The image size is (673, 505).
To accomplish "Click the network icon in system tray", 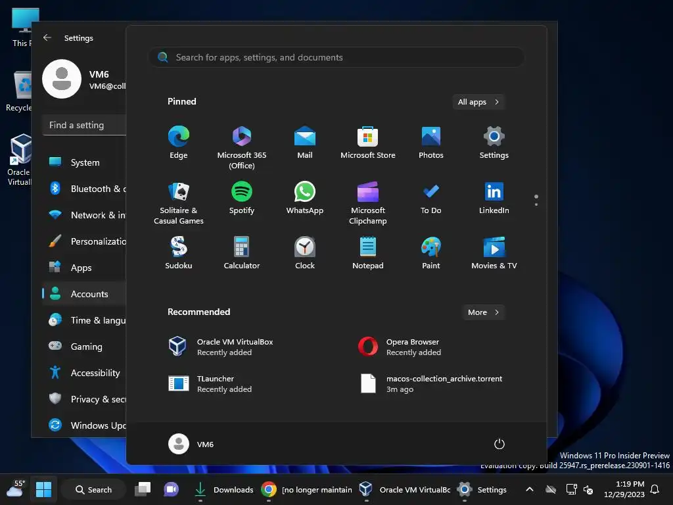I will (571, 489).
